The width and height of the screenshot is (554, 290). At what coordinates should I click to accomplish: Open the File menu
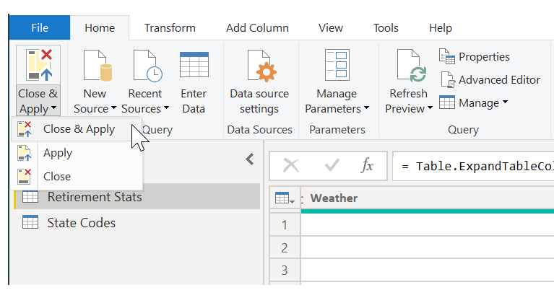pos(40,28)
